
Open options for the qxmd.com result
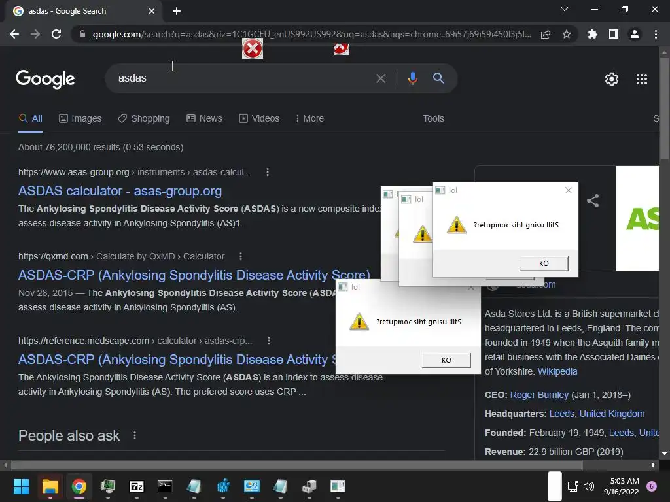click(241, 256)
